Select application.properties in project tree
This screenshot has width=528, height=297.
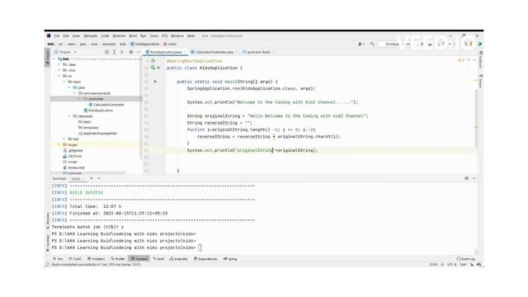tap(97, 134)
